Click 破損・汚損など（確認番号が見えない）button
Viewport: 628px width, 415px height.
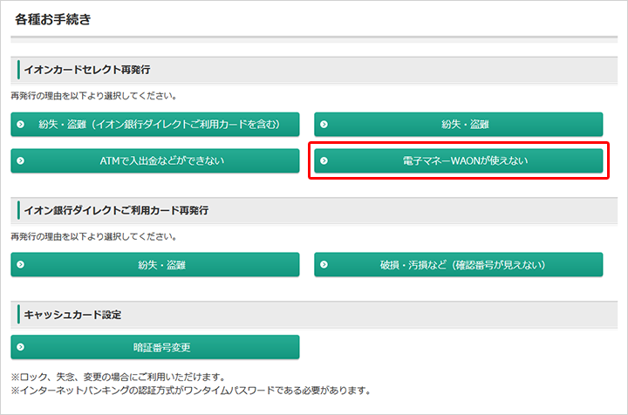[x=459, y=264]
